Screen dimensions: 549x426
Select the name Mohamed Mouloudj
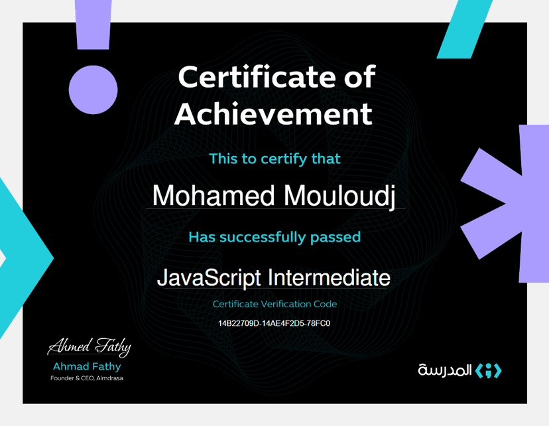click(x=274, y=195)
